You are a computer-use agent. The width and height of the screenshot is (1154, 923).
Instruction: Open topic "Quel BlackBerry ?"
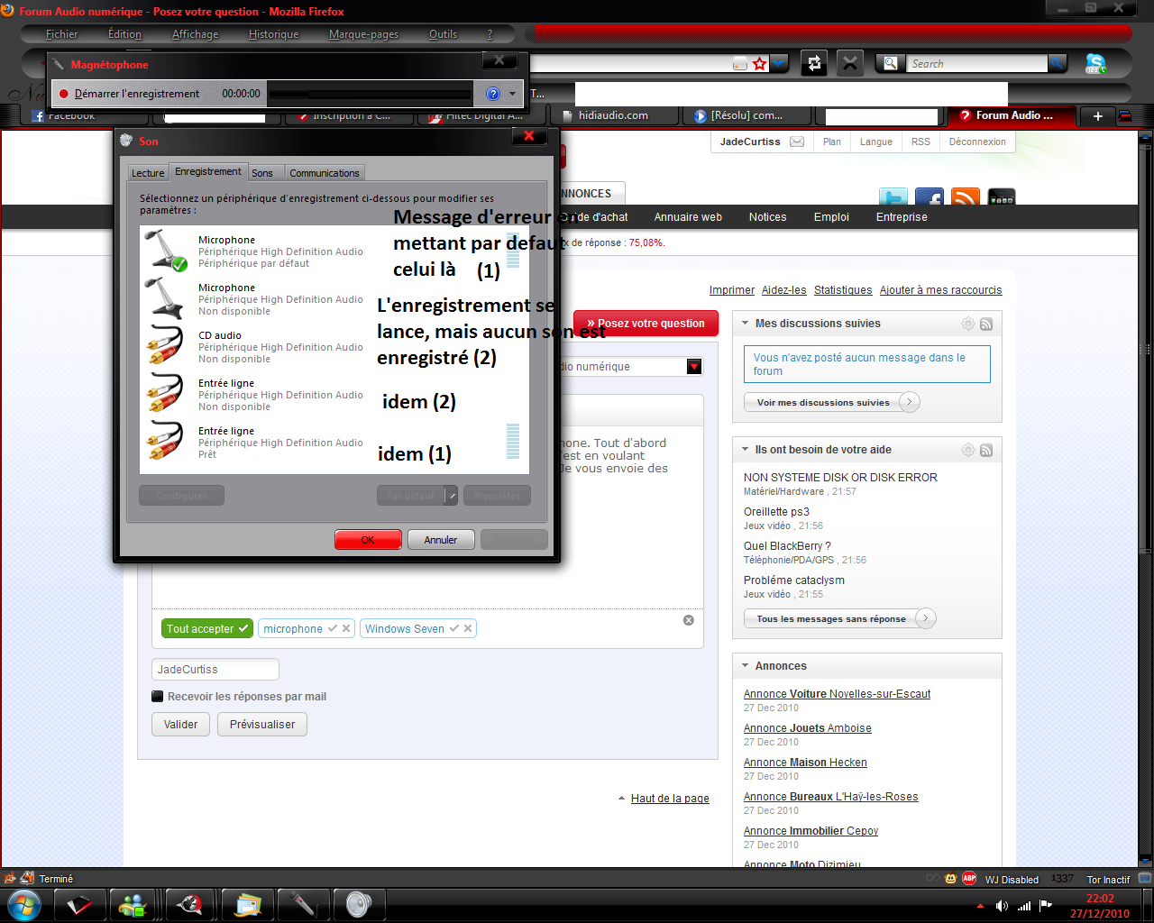[x=787, y=546]
